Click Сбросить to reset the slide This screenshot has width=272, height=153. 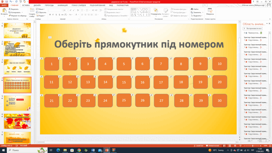point(41,12)
